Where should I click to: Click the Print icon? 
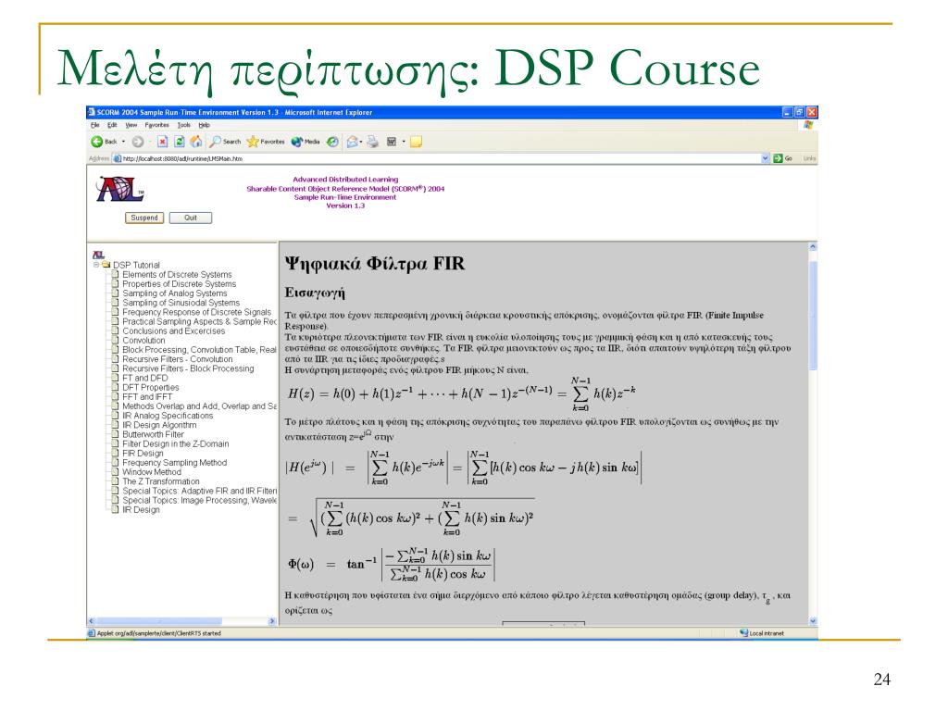[372, 142]
